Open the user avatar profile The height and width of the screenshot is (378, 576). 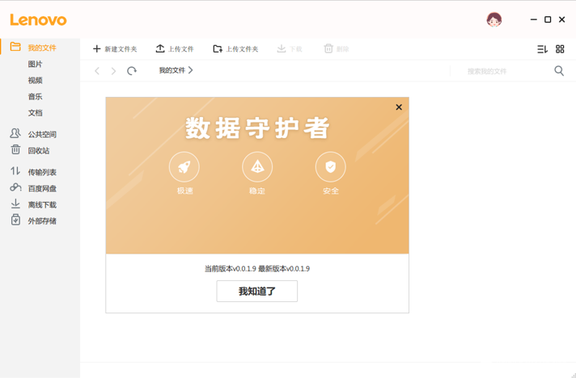493,19
